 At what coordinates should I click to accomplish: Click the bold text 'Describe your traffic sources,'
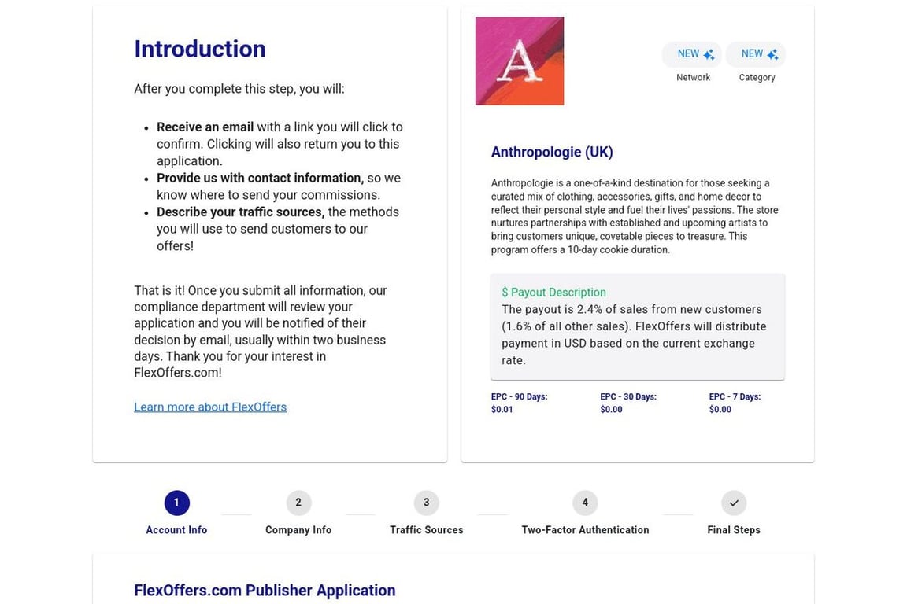241,212
